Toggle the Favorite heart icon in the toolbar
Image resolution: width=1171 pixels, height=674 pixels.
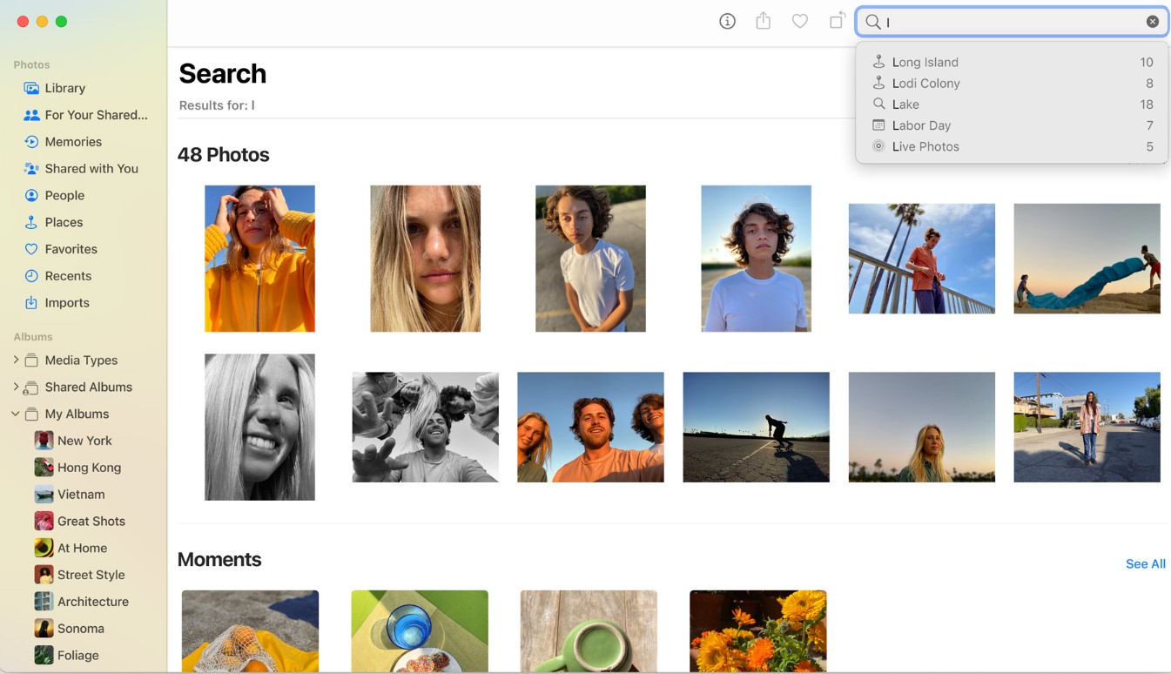click(x=799, y=22)
